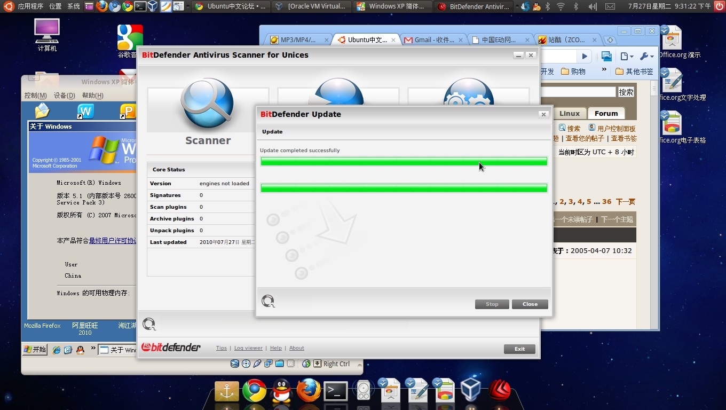Click the VirtualBox network indicator icon
The image size is (726, 410).
(x=268, y=364)
